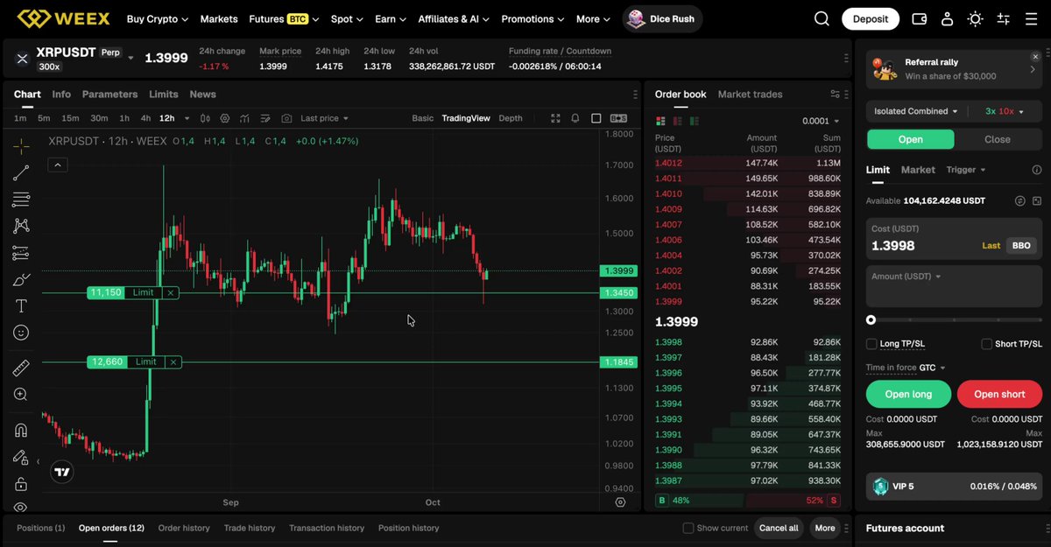Expand chart to fullscreen
Image resolution: width=1051 pixels, height=547 pixels.
[555, 118]
